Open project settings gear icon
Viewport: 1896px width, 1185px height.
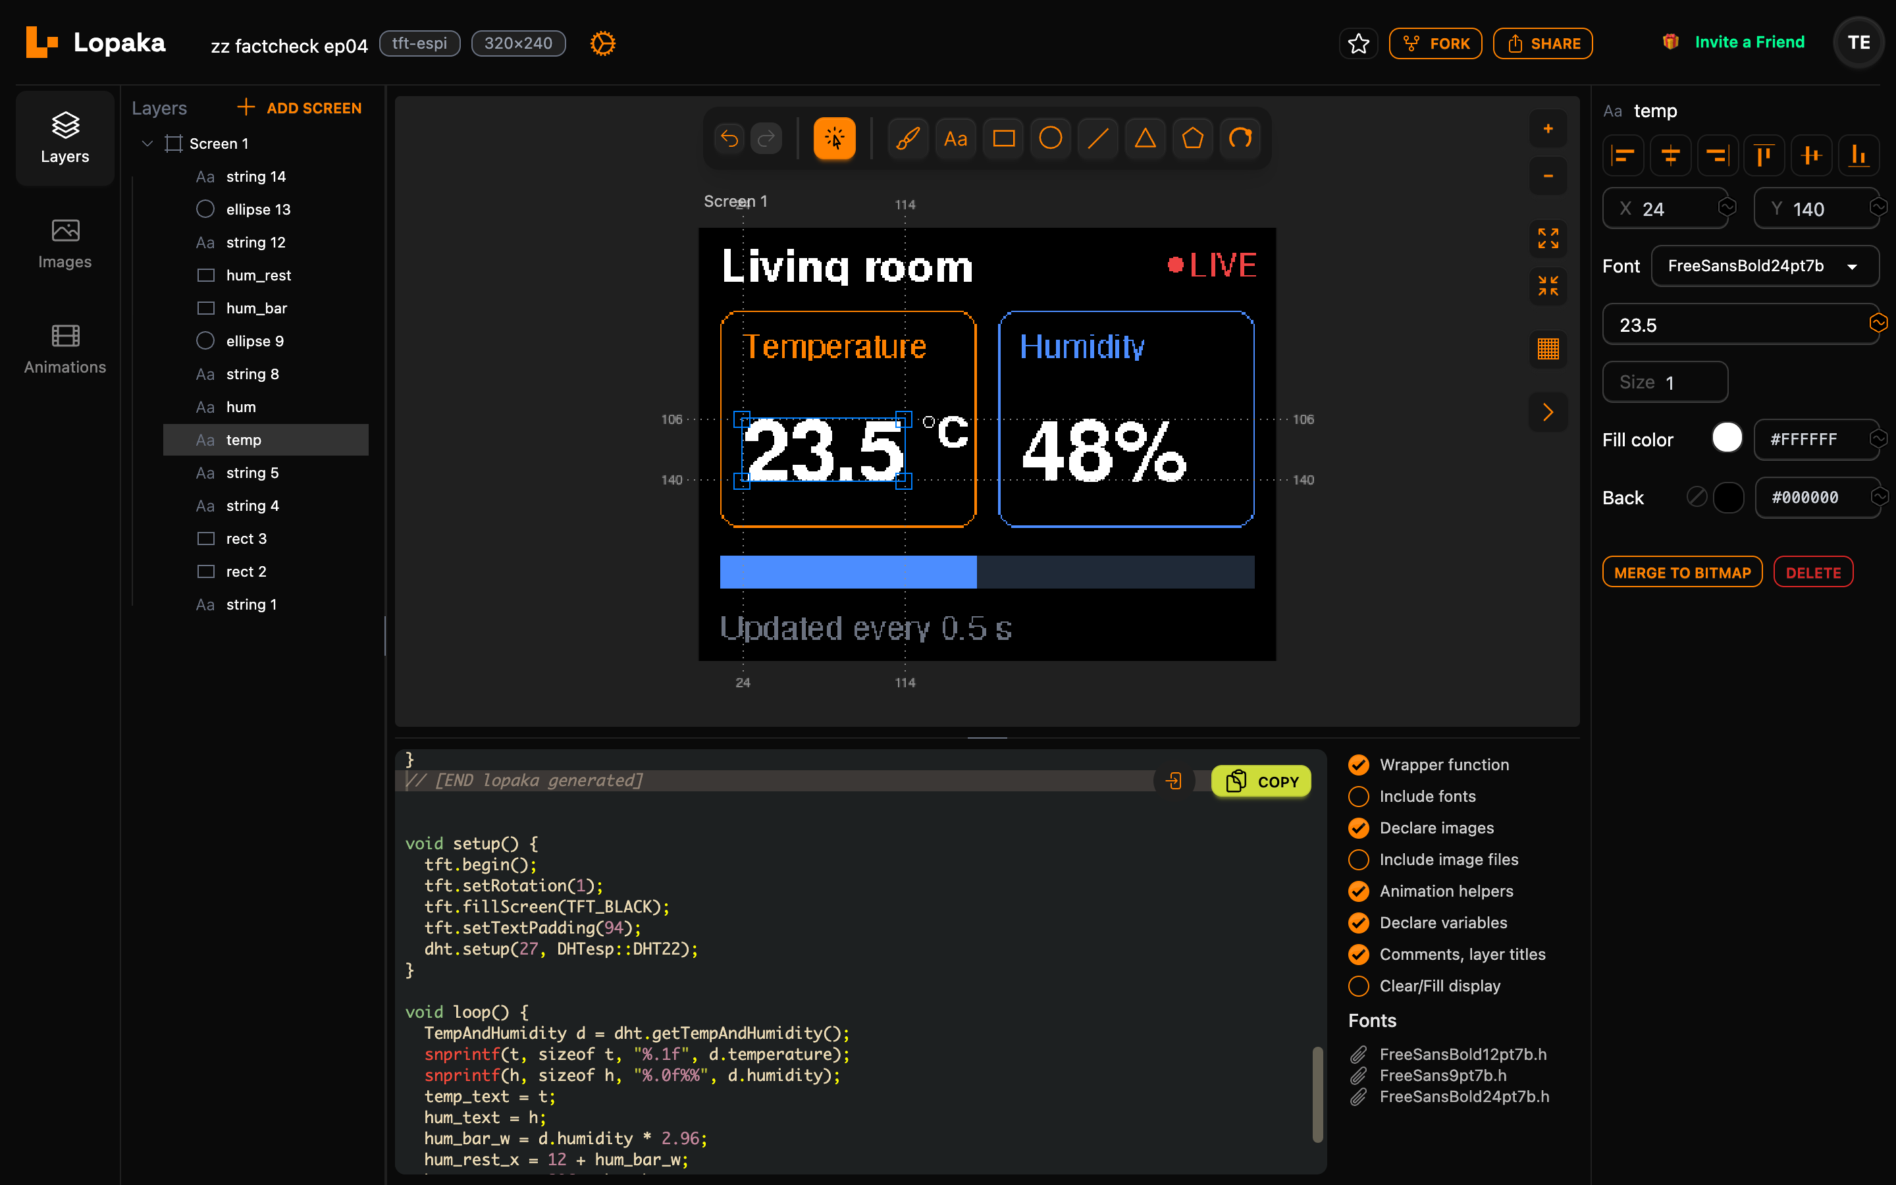pyautogui.click(x=602, y=43)
